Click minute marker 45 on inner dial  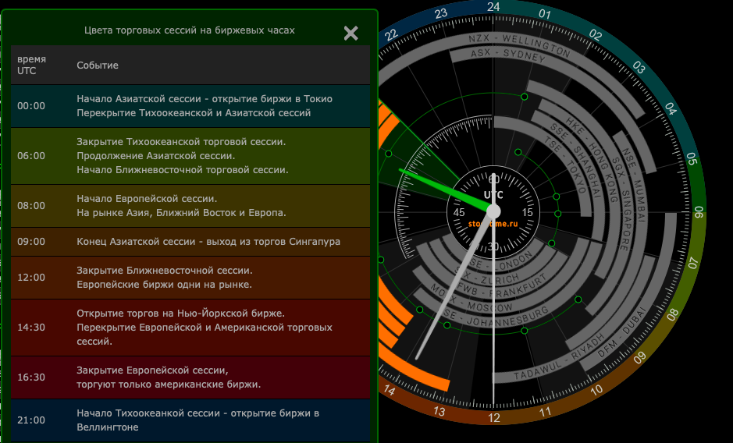point(459,212)
